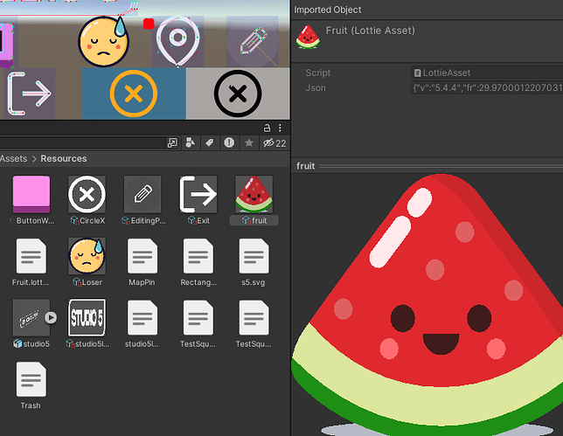The height and width of the screenshot is (436, 563).
Task: Select the studio5l... document file
Action: click(142, 317)
